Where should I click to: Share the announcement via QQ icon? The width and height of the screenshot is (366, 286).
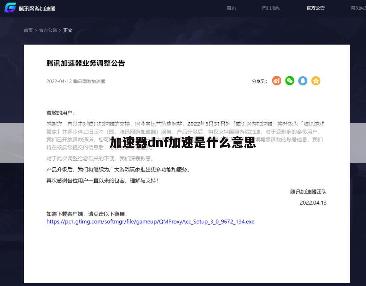coord(303,81)
